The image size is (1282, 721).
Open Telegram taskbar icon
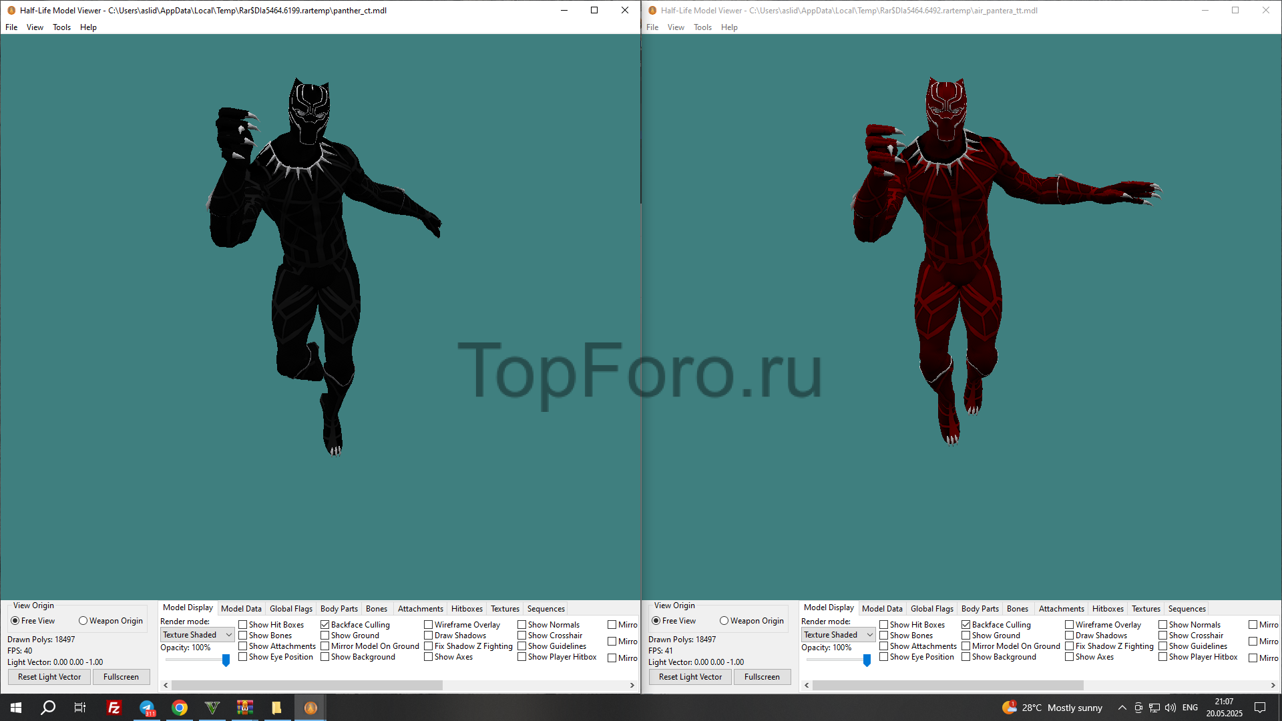coord(146,708)
